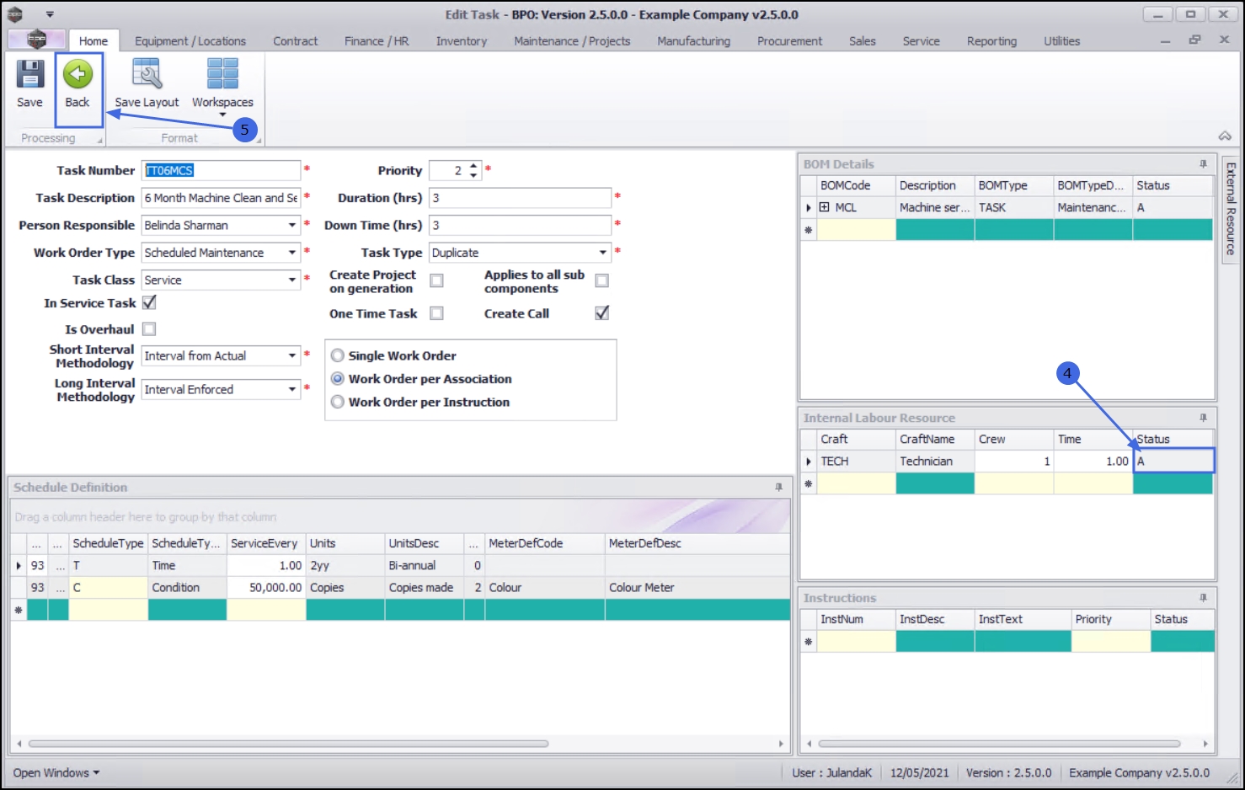Increase Priority with the up spinner
The width and height of the screenshot is (1245, 790).
[x=474, y=166]
